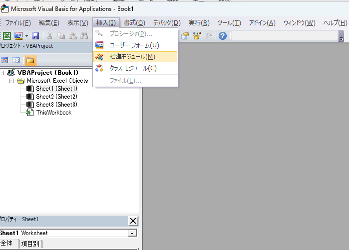Select Microsoft Excel Objects folder label
The width and height of the screenshot is (349, 250).
pyautogui.click(x=57, y=81)
